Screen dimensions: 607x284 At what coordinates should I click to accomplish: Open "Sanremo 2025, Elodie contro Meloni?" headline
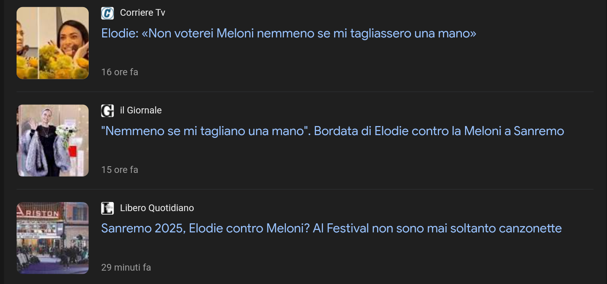tap(205, 228)
